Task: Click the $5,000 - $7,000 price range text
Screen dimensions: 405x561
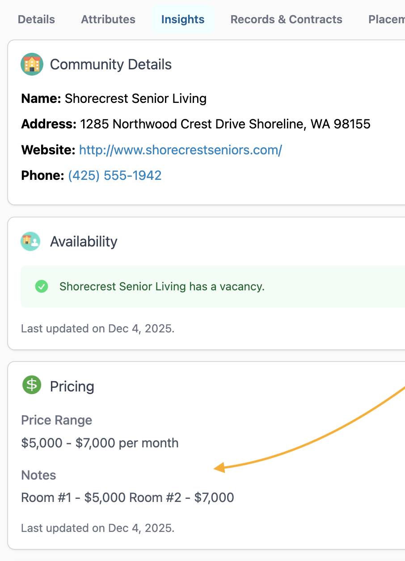Action: click(100, 443)
